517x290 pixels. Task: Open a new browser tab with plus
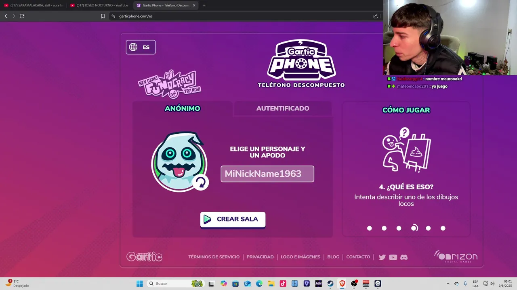point(204,5)
